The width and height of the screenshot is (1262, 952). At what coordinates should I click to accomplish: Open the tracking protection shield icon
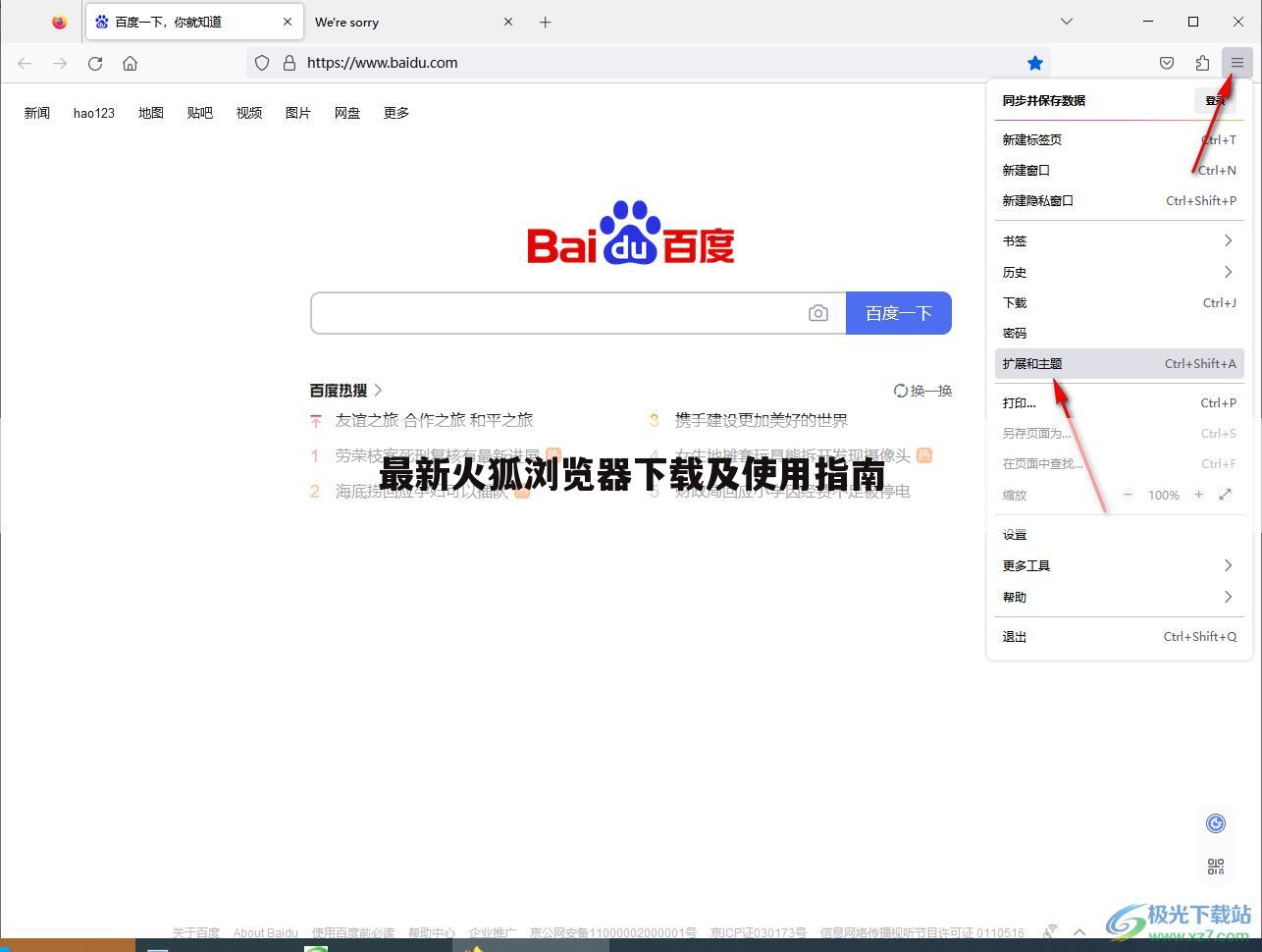coord(262,63)
